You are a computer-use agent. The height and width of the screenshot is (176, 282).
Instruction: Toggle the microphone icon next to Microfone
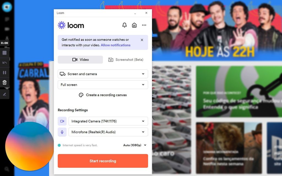(62, 132)
